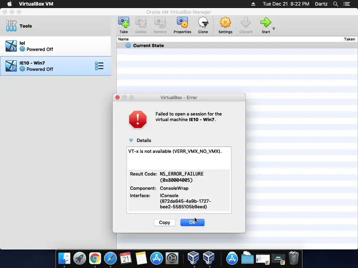The image size is (358, 268).
Task: Open Google Chrome from the Dock
Action: (x=95, y=259)
